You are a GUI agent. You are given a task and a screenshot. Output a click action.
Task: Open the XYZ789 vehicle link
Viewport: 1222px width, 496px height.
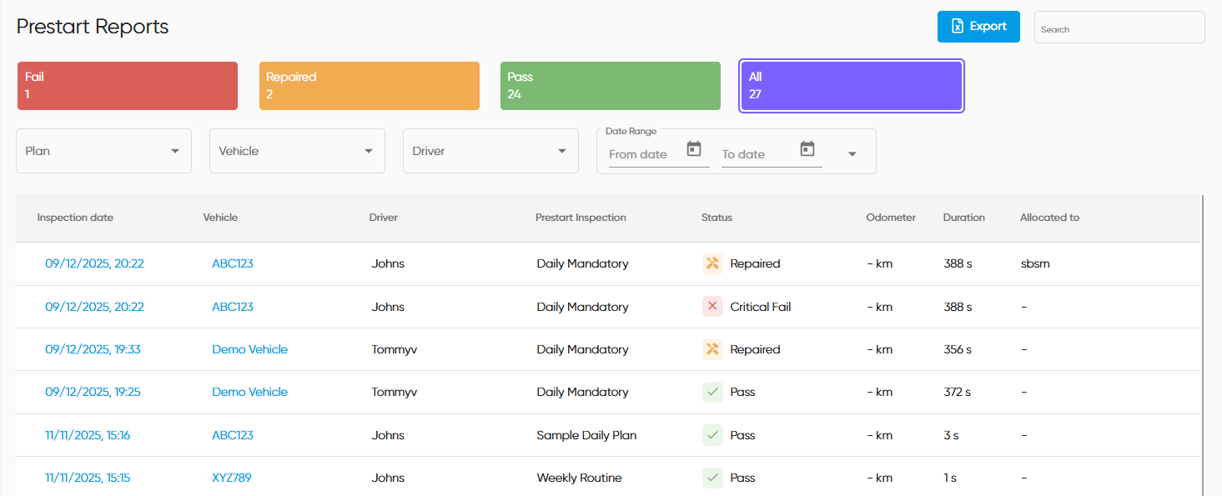(x=232, y=478)
